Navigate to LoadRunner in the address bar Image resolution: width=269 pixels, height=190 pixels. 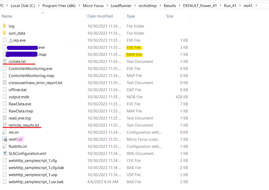pos(121,5)
